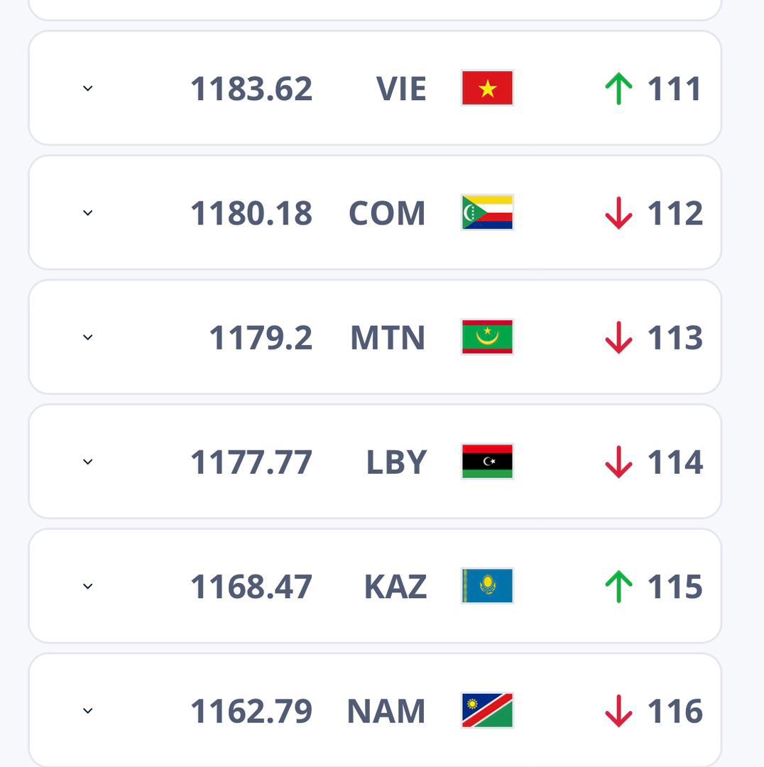The height and width of the screenshot is (767, 764).
Task: Click the Namibia flag icon
Action: pos(487,710)
